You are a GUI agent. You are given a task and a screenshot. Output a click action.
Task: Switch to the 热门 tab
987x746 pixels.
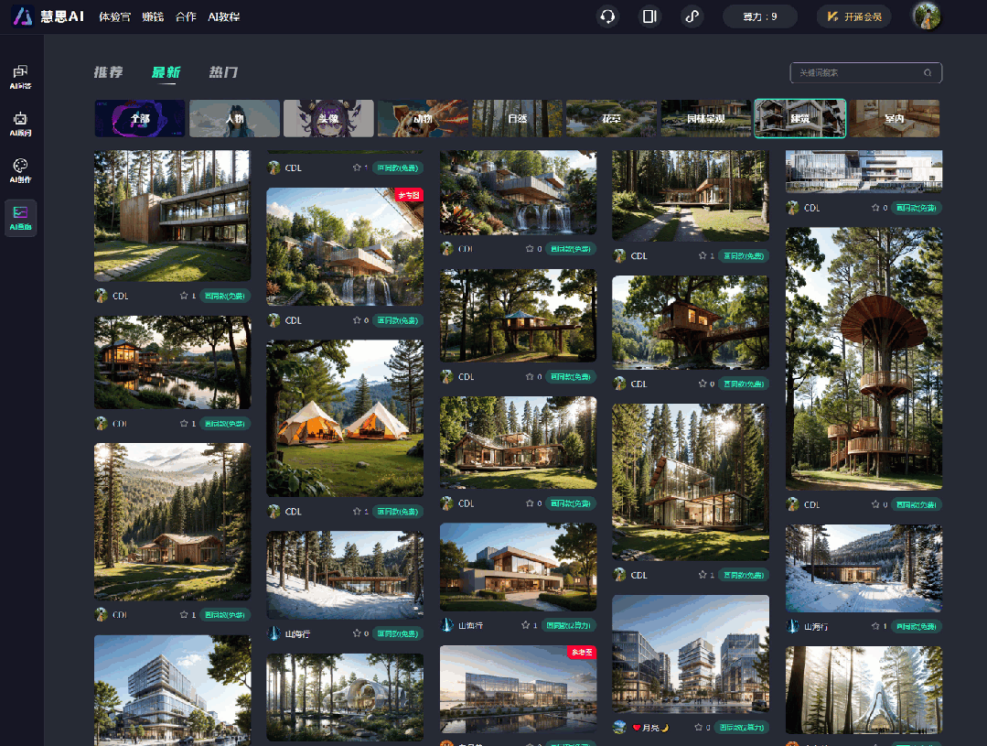coord(223,73)
